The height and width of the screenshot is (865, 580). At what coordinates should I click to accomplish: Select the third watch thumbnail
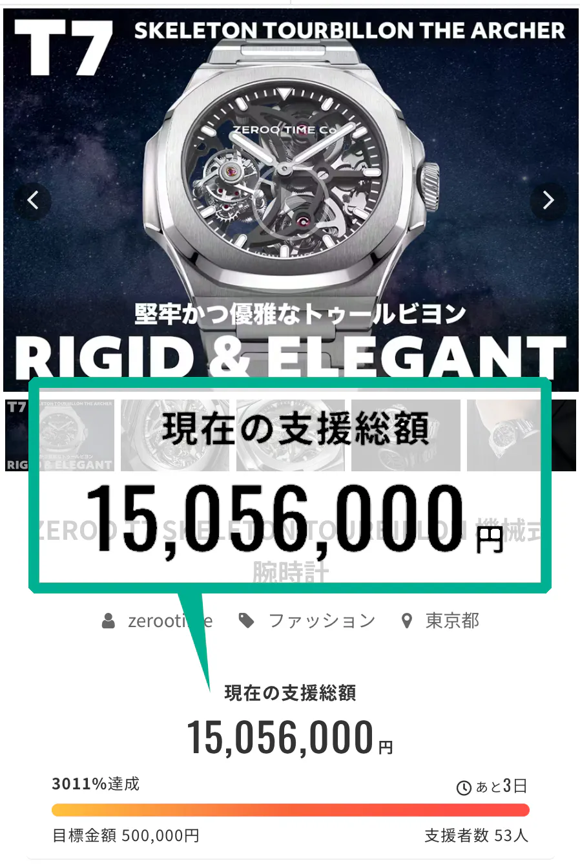[290, 435]
